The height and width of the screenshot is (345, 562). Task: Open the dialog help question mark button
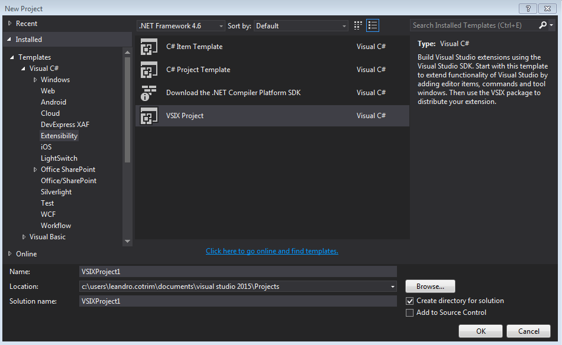click(x=528, y=9)
